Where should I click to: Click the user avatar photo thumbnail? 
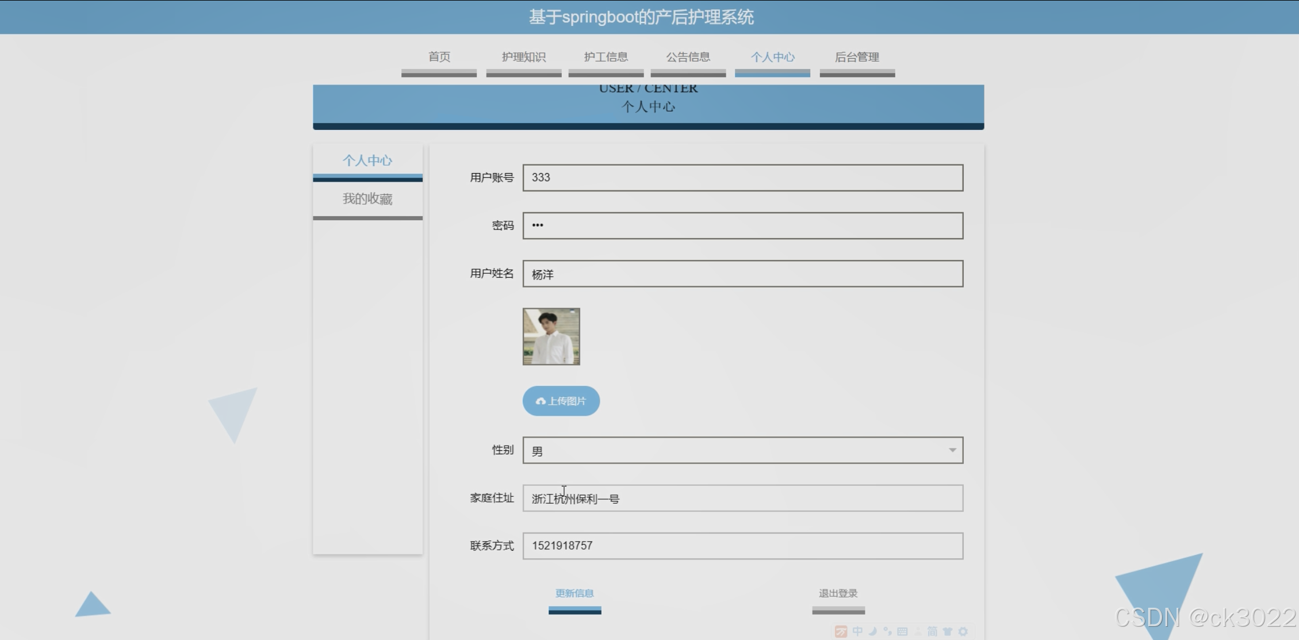pos(551,336)
